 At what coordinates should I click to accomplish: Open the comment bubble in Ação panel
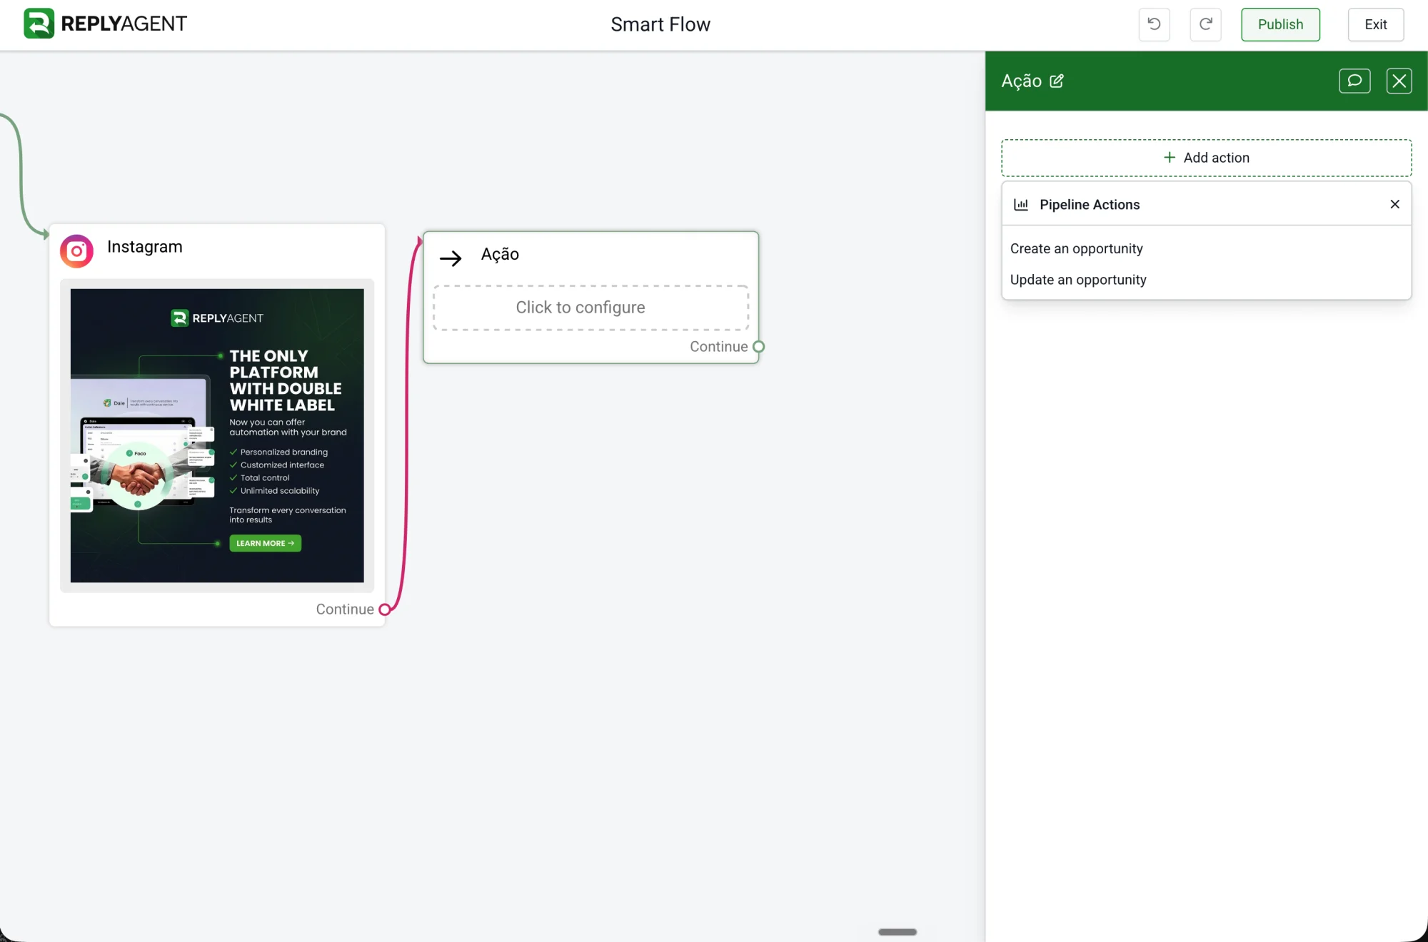(1354, 81)
